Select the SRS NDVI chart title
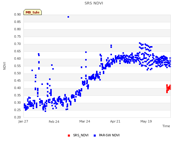The height and width of the screenshot is (141, 188). [x=94, y=3]
